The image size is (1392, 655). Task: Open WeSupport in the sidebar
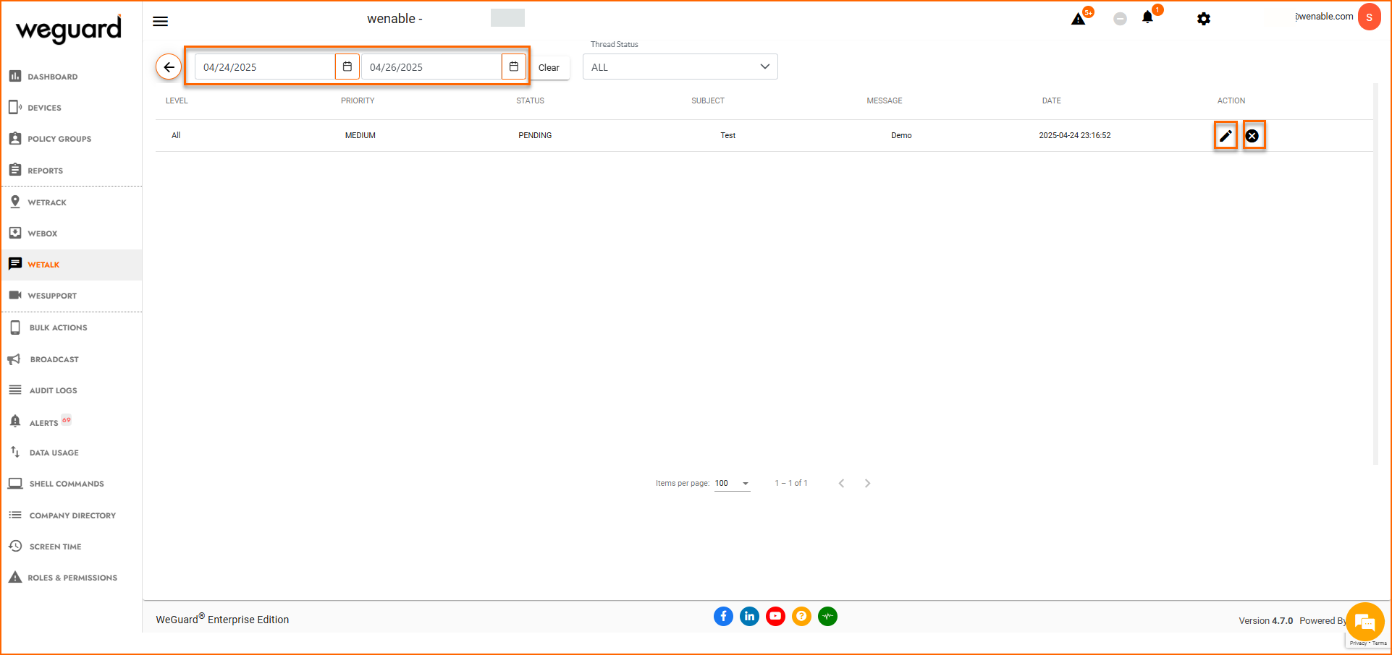pyautogui.click(x=71, y=295)
